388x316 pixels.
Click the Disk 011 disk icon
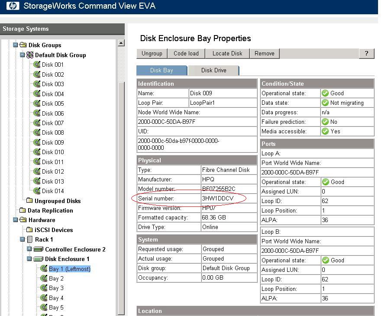pyautogui.click(x=37, y=162)
